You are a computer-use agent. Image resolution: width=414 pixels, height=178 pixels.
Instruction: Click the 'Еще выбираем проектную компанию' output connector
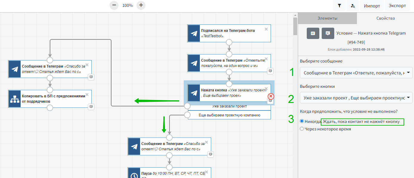(x=187, y=115)
